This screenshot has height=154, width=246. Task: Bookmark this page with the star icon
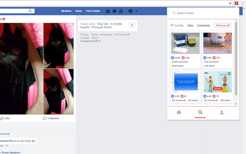(x=230, y=3)
